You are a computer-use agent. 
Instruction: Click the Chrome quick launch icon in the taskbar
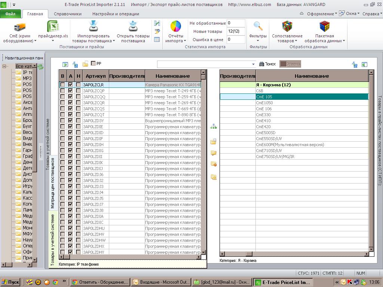[55, 282]
